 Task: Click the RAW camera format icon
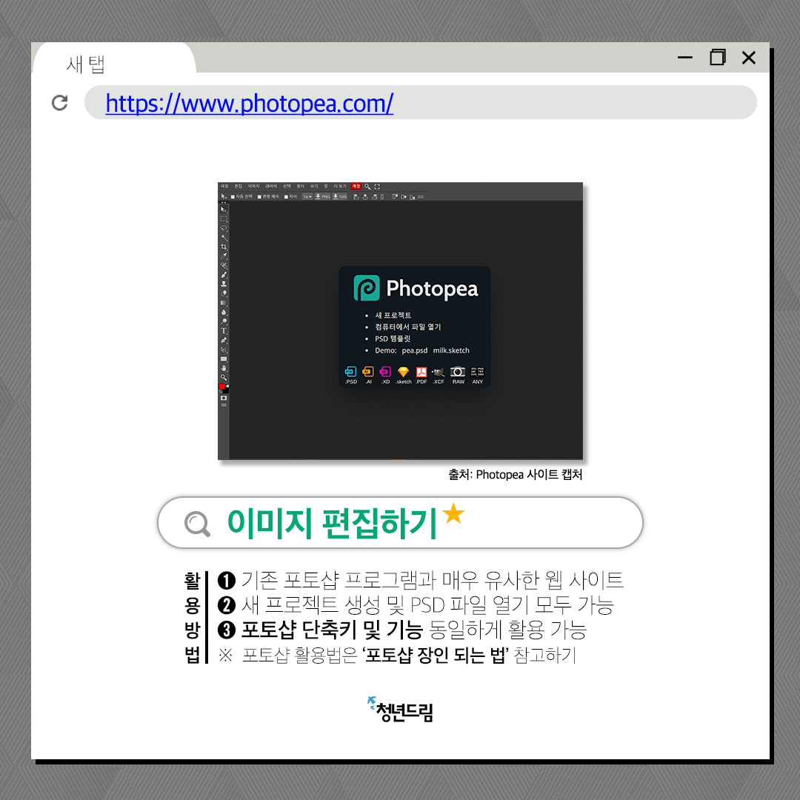click(x=458, y=372)
